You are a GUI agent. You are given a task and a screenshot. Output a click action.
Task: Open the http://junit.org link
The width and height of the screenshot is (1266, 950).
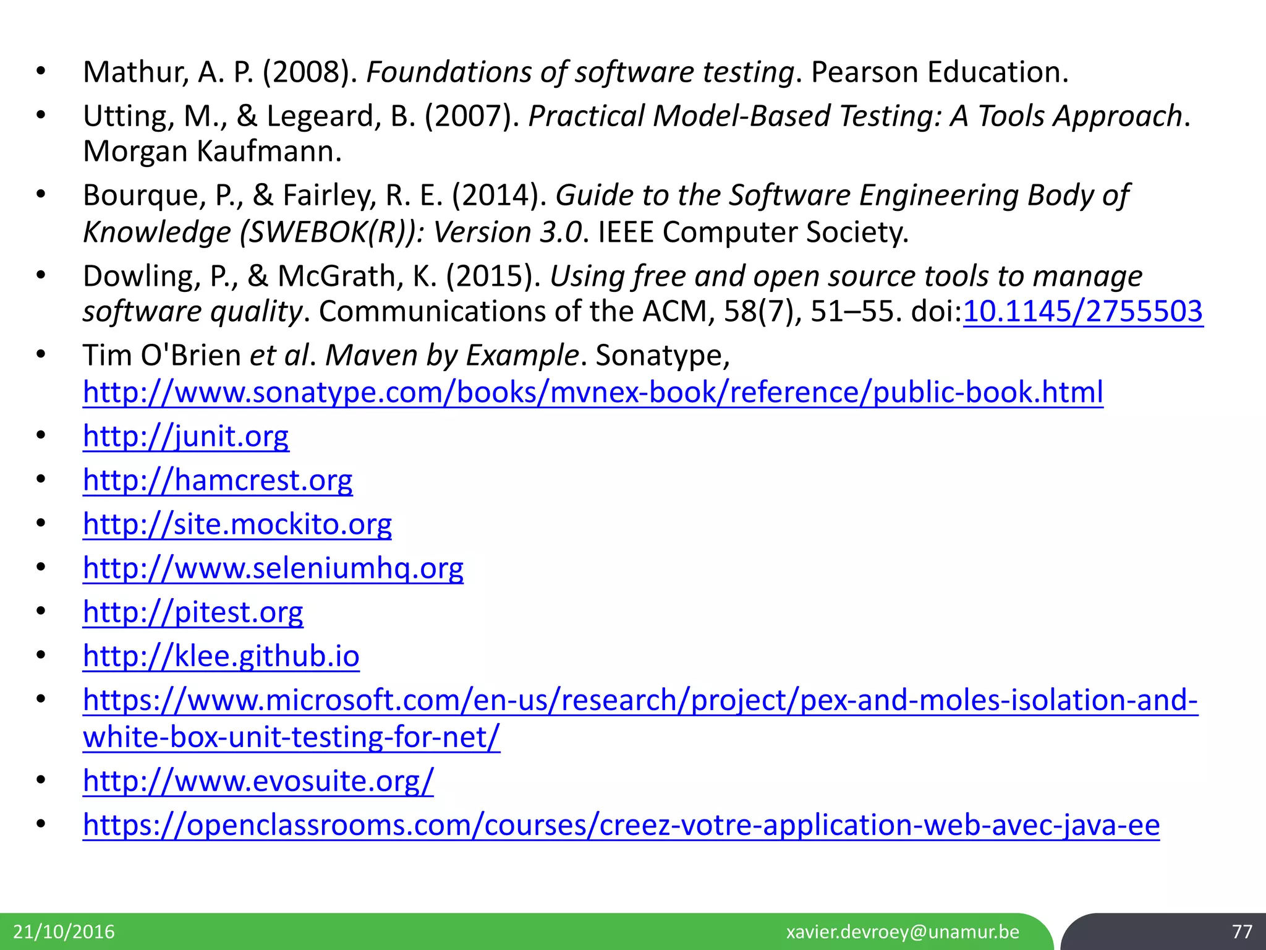[185, 436]
